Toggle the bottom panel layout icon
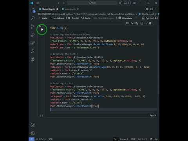Screen dimensions: 188x141 (x=125, y=3)
